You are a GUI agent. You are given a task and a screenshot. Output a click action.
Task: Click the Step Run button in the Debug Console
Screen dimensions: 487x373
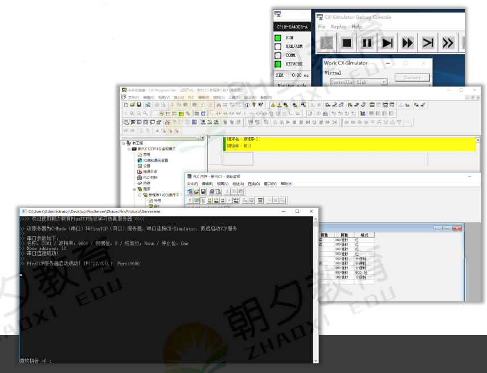pyautogui.click(x=387, y=43)
